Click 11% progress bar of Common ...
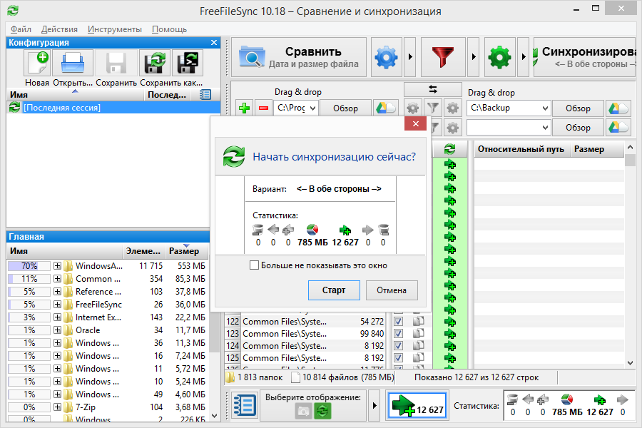 point(29,278)
